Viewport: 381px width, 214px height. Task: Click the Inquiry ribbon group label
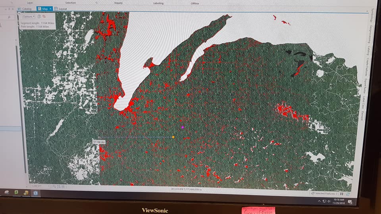[x=118, y=3]
